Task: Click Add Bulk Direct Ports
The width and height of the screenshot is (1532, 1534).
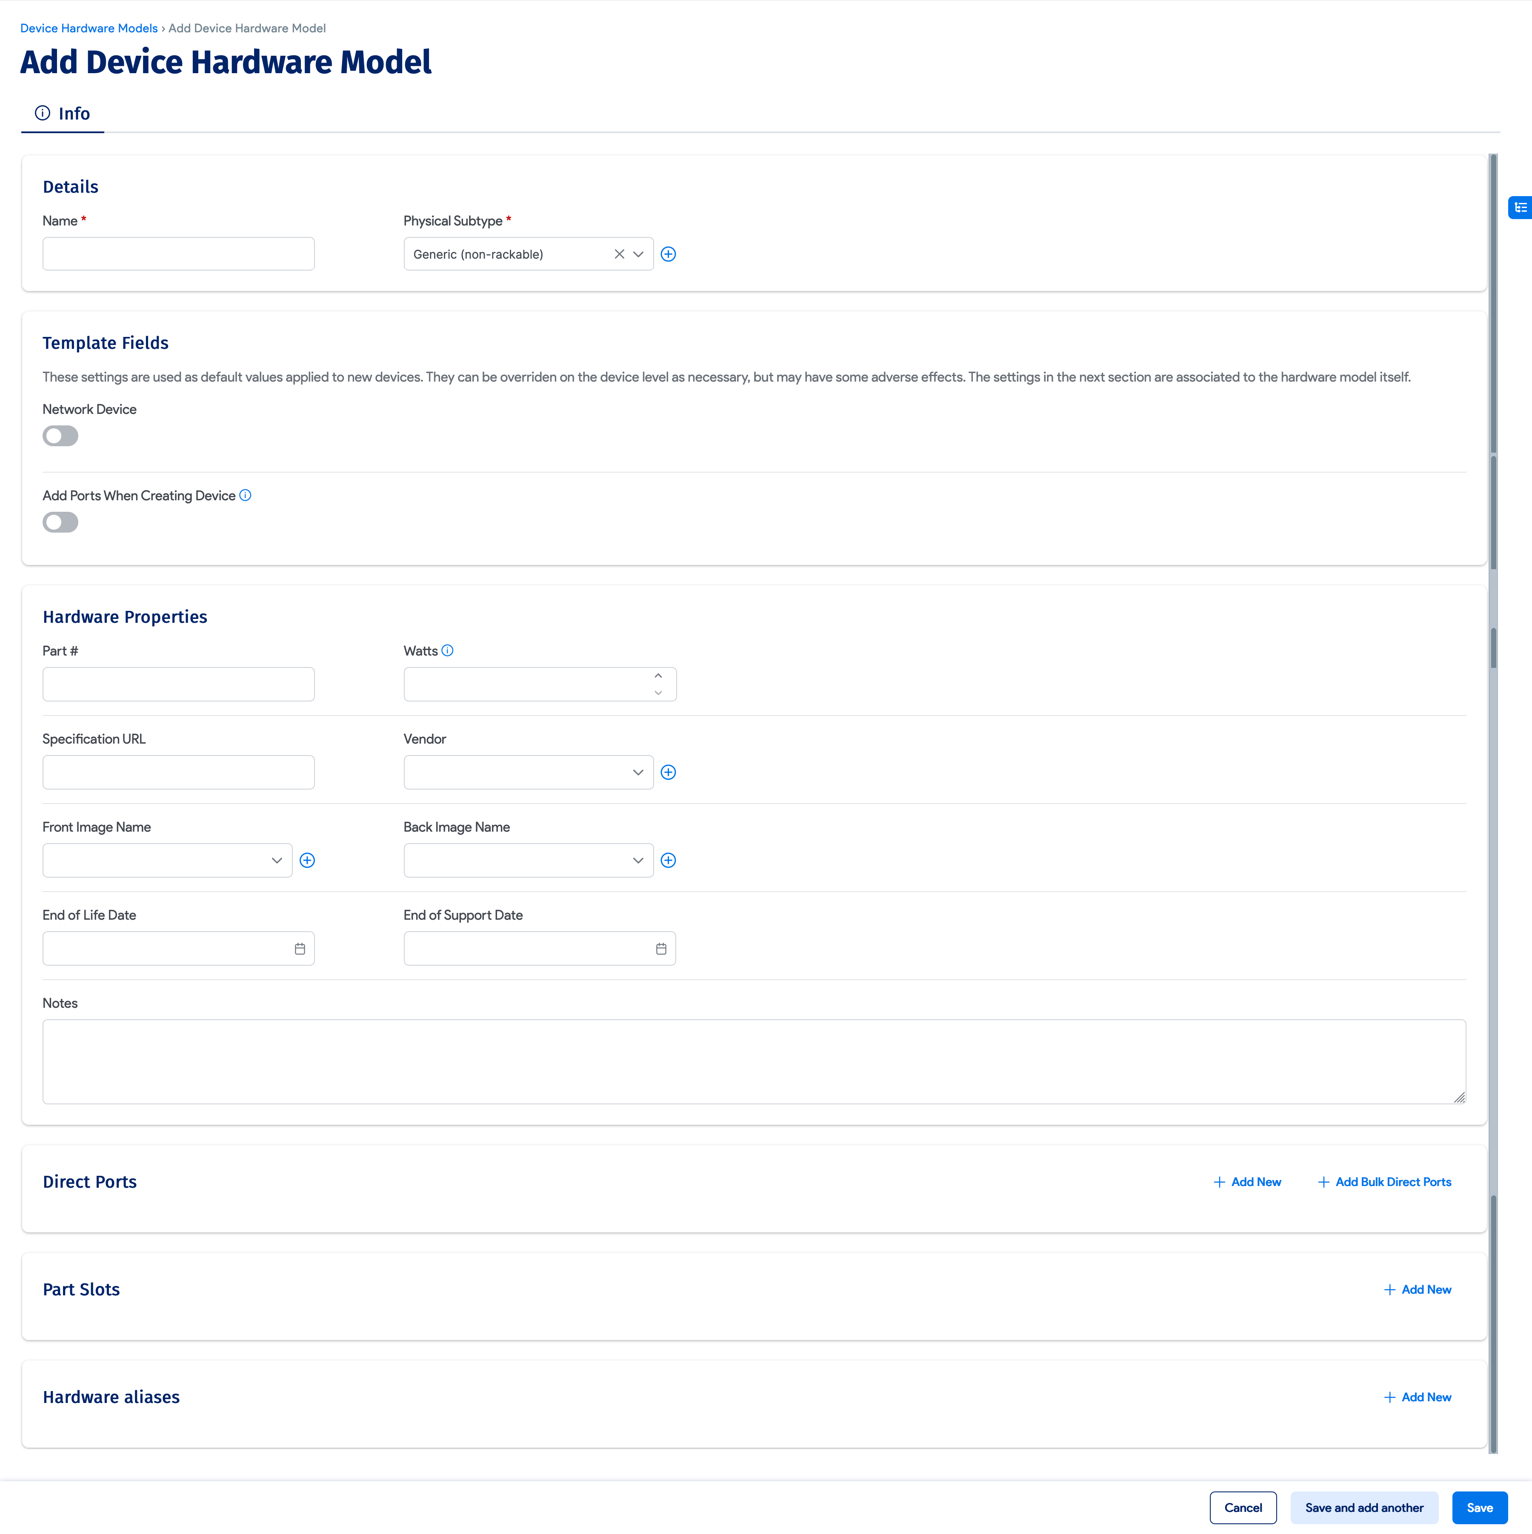Action: pyautogui.click(x=1384, y=1181)
